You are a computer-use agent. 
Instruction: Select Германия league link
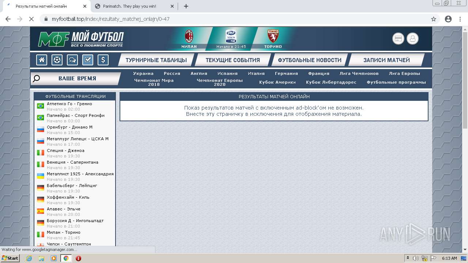286,73
